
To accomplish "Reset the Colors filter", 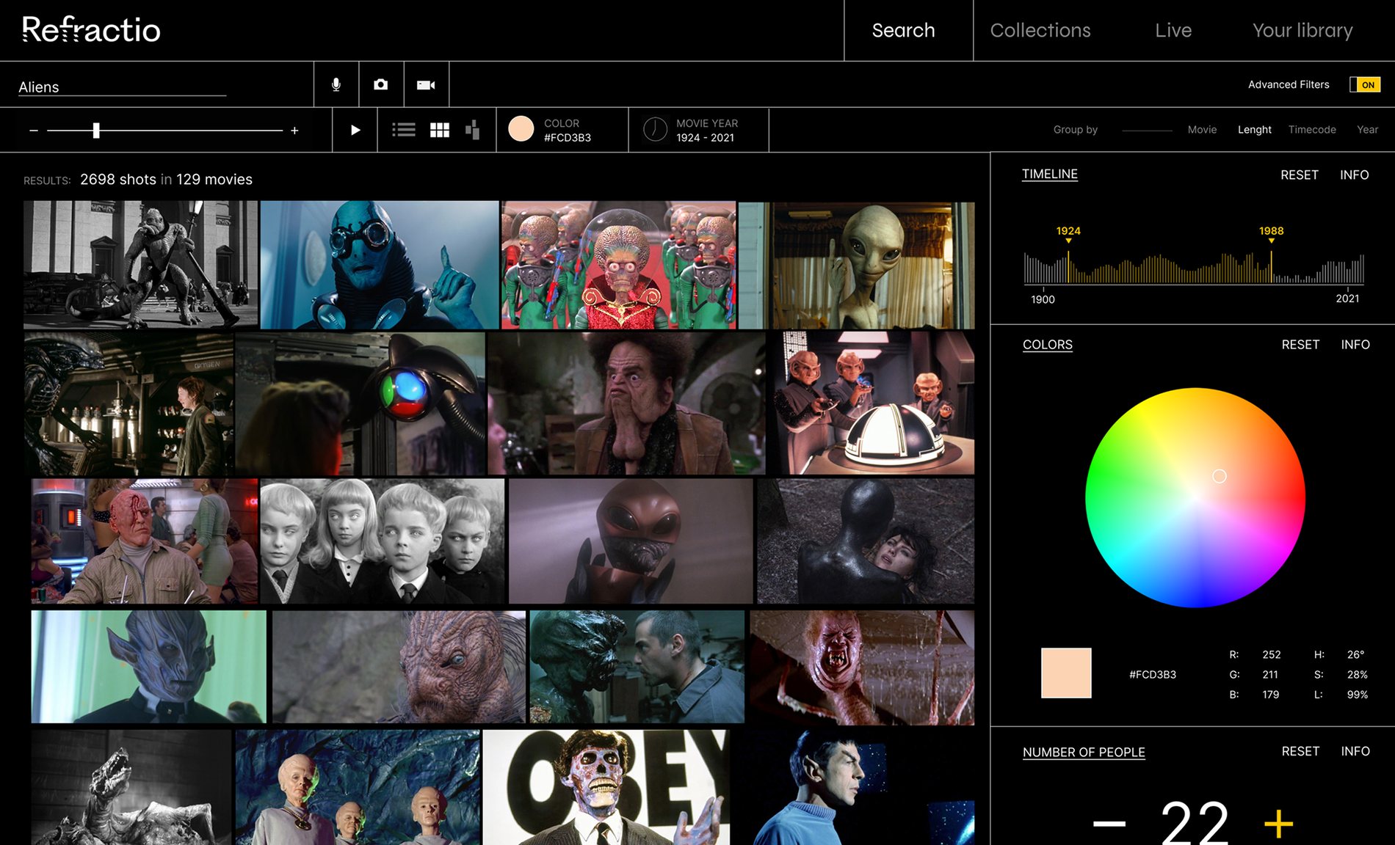I will pos(1300,345).
